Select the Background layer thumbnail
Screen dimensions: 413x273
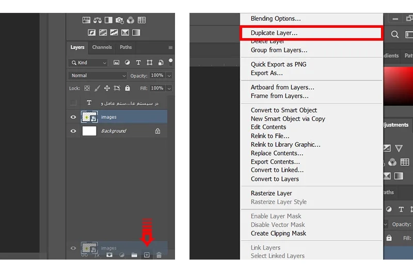(x=89, y=131)
